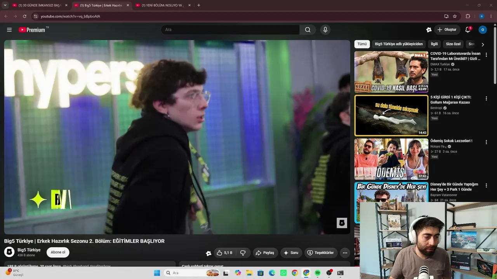Image resolution: width=497 pixels, height=279 pixels.
Task: Close the 30 GÜNDE İMKANSIZI tab
Action: coord(66,5)
